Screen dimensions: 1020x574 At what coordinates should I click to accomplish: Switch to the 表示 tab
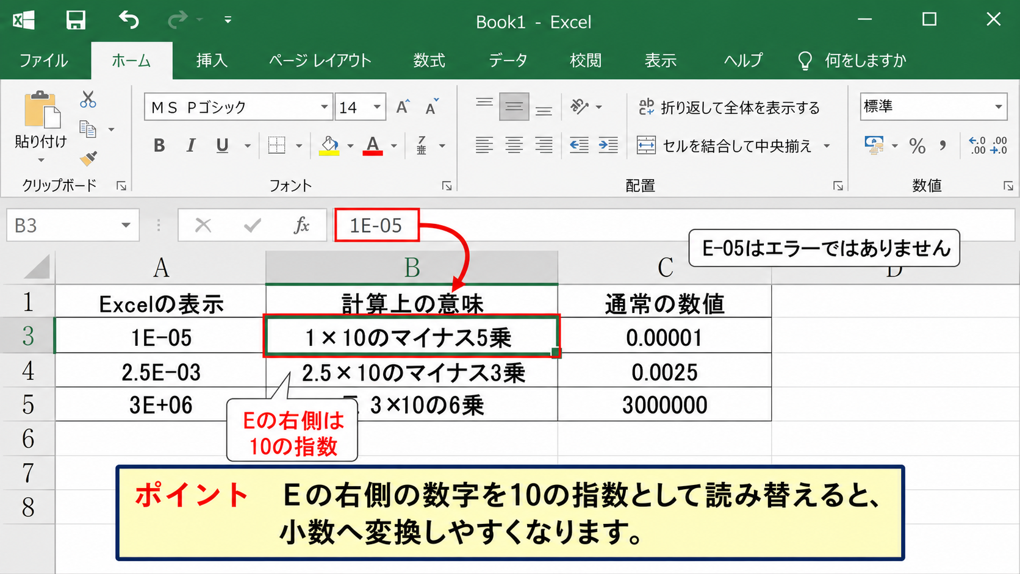pos(661,60)
